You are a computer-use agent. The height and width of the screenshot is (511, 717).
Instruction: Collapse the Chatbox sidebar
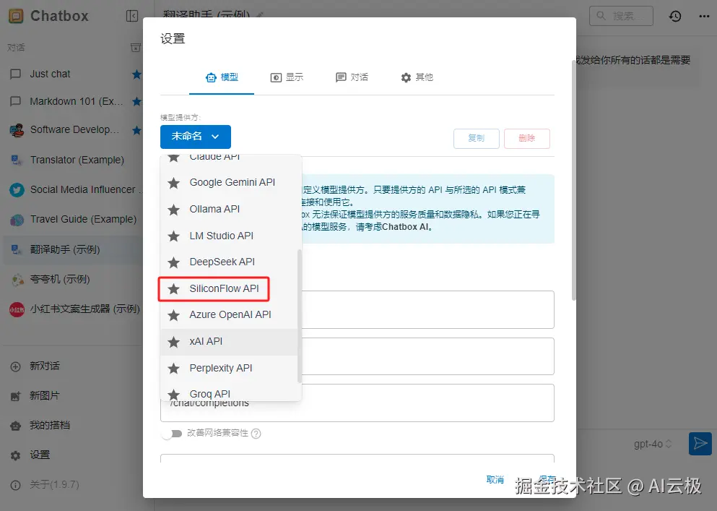point(132,16)
